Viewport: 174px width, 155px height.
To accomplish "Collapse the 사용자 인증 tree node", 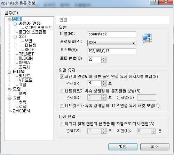I will point(15,24).
